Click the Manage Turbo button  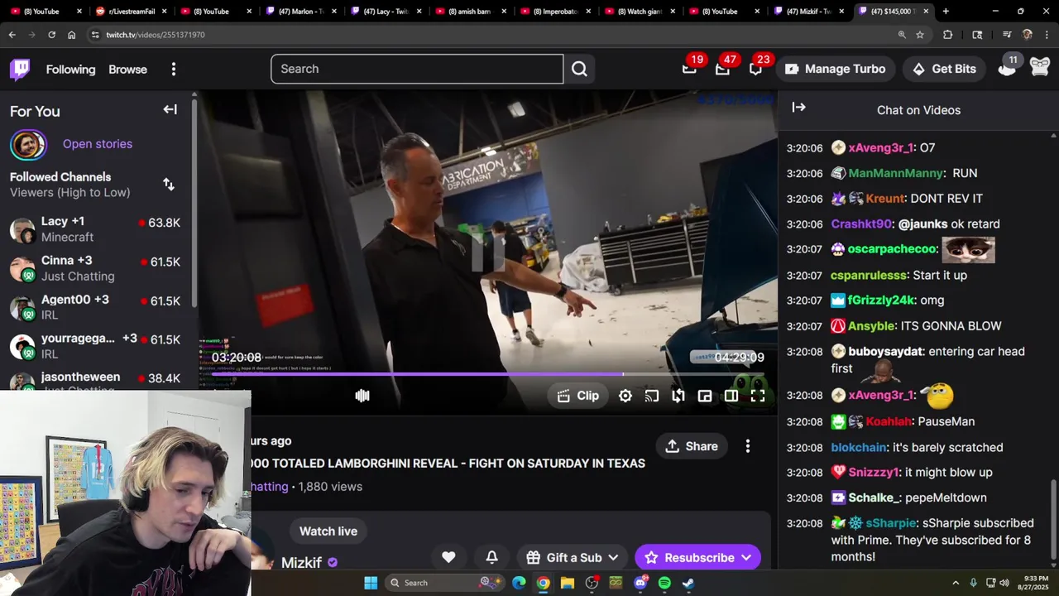[836, 69]
